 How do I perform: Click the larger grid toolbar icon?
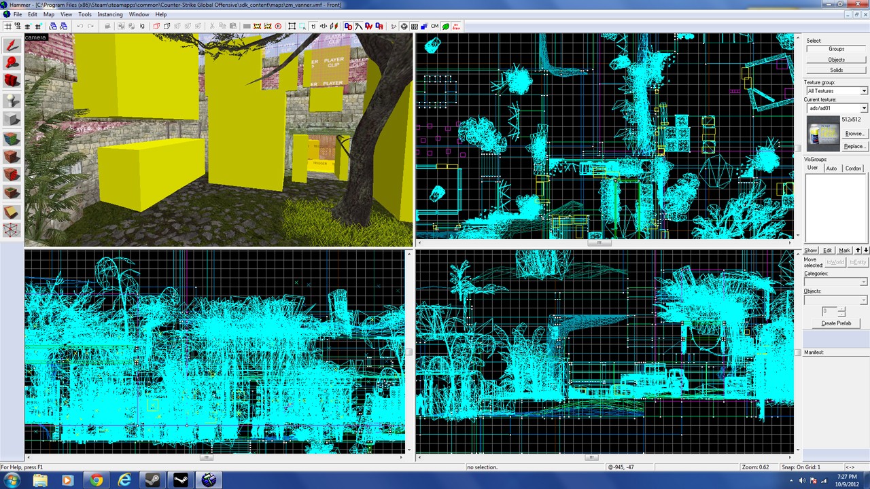tap(38, 26)
